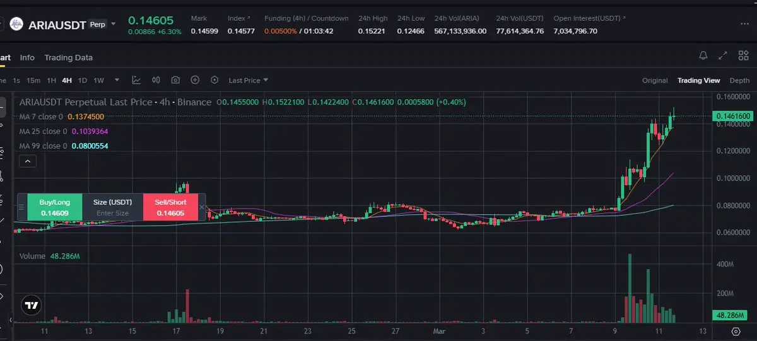757x341 pixels.
Task: Select the 1s time interval
Action: 16,80
